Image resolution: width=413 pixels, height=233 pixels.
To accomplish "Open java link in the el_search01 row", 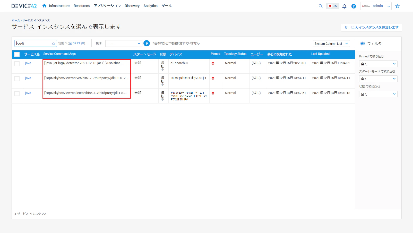I will [x=28, y=63].
